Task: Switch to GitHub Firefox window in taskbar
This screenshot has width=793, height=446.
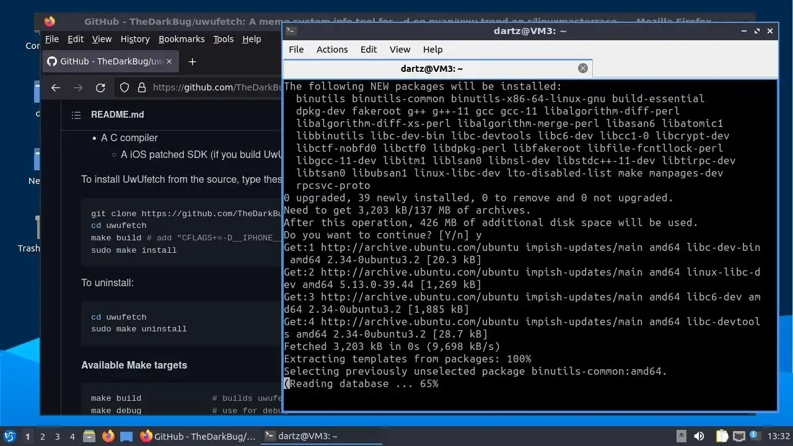Action: 198,436
